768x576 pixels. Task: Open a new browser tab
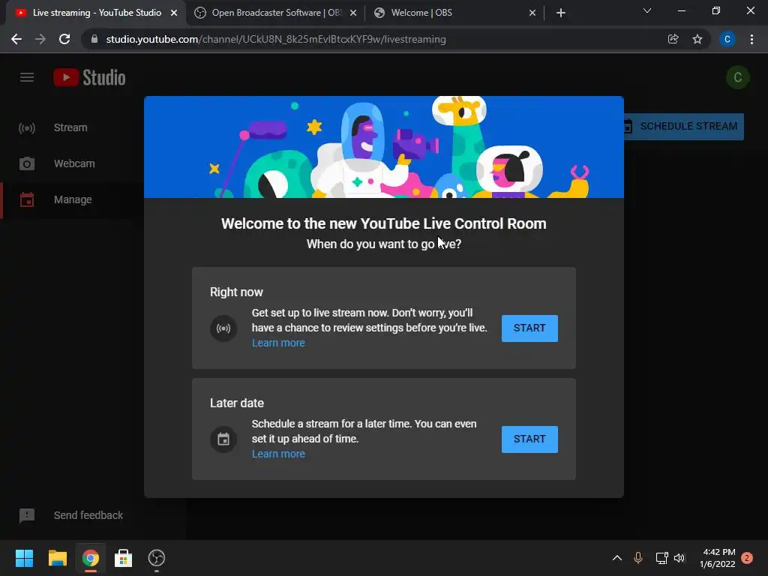(x=561, y=13)
